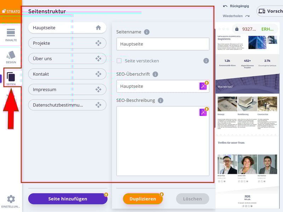Click the Seite hinzufügen button
Screen dimensions: 283x212
[x=68, y=199]
